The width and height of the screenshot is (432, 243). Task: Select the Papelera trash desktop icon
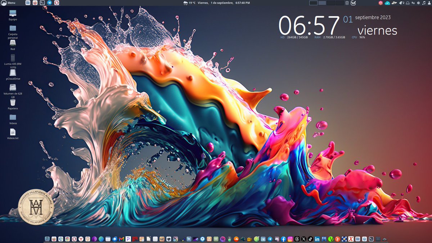click(13, 104)
